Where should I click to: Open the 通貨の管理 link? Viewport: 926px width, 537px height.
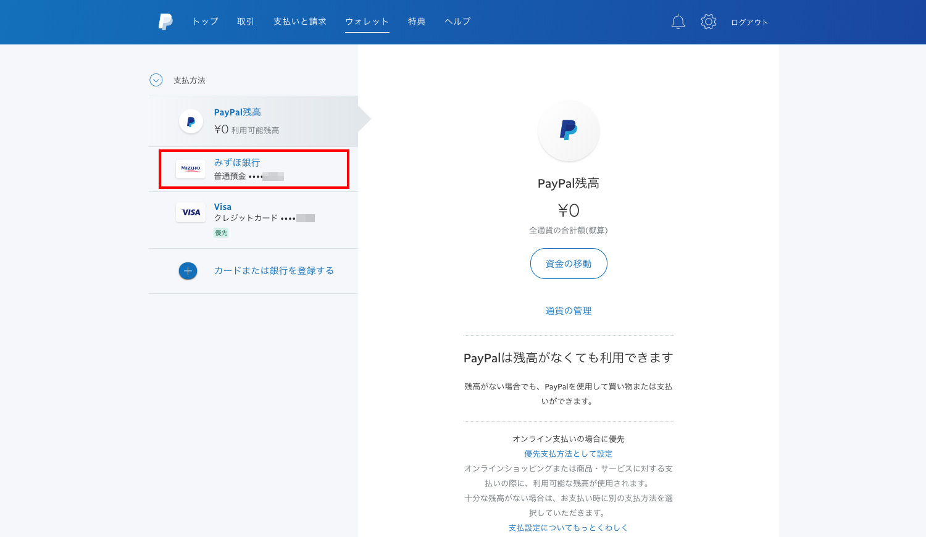[569, 311]
